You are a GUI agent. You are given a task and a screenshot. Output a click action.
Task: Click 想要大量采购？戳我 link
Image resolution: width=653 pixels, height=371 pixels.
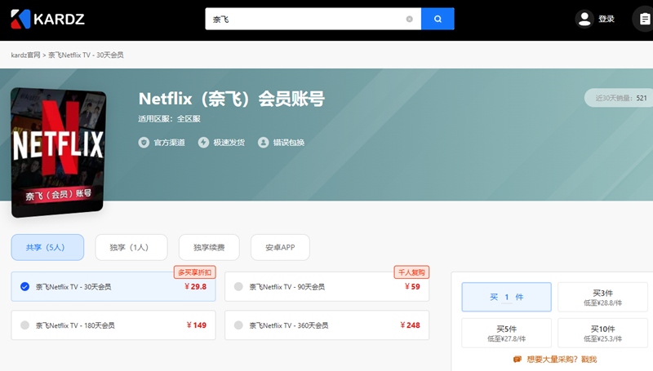pos(562,359)
